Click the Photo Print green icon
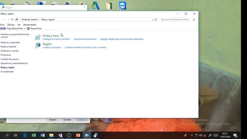The height and width of the screenshot is (139, 247). pyautogui.click(x=28, y=29)
